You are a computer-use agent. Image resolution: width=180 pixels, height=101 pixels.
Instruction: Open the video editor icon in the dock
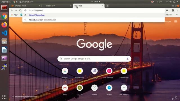(x=4, y=58)
